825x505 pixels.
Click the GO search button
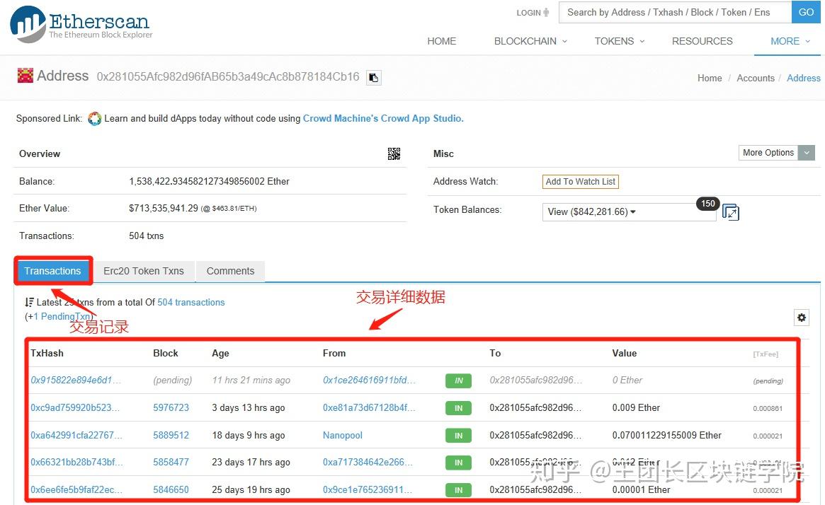point(806,12)
